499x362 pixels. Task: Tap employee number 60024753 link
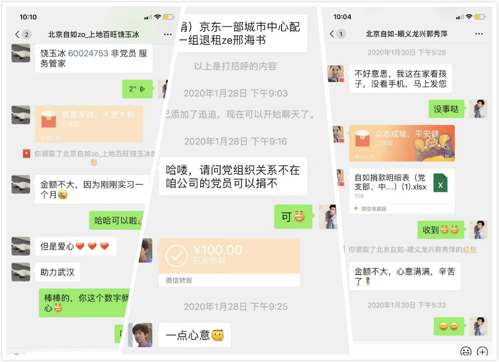88,53
